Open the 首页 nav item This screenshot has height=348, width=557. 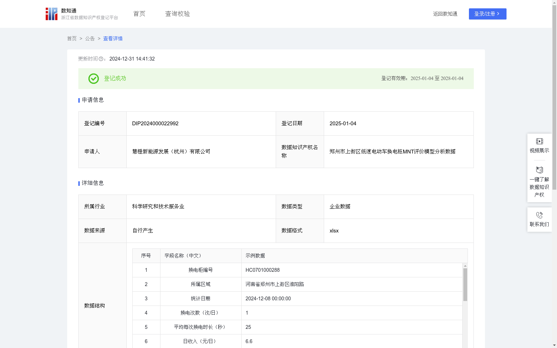click(139, 14)
